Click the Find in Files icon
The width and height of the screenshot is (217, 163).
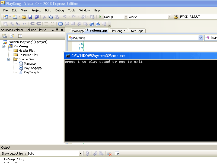click(x=176, y=17)
